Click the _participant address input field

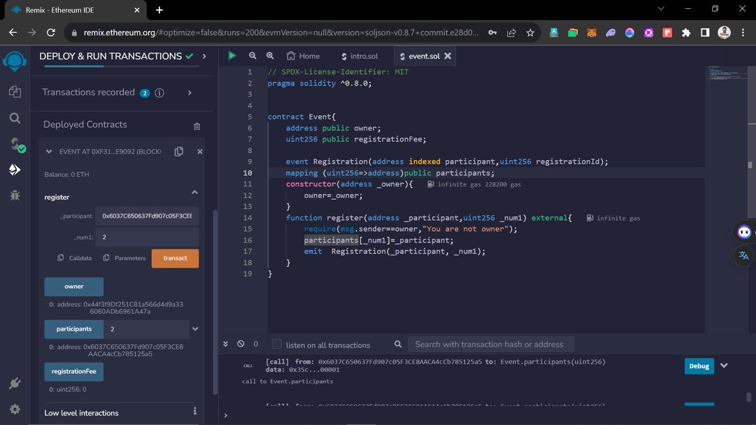[x=147, y=215]
